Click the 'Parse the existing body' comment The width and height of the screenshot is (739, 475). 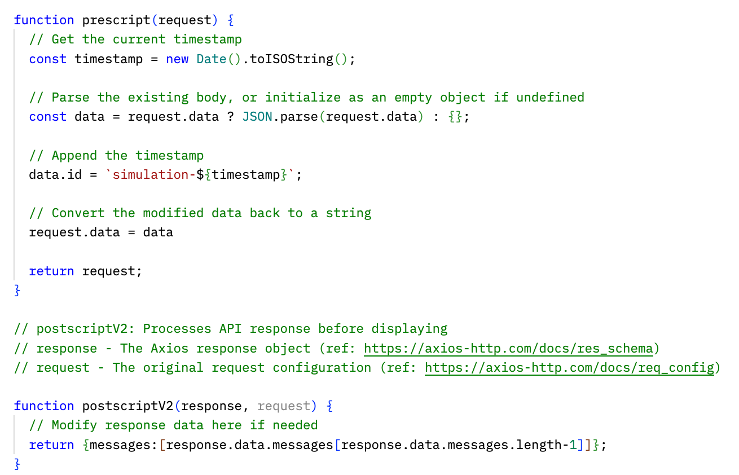[x=306, y=97]
